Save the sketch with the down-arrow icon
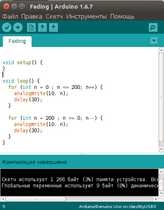The width and height of the screenshot is (164, 210). click(x=53, y=28)
